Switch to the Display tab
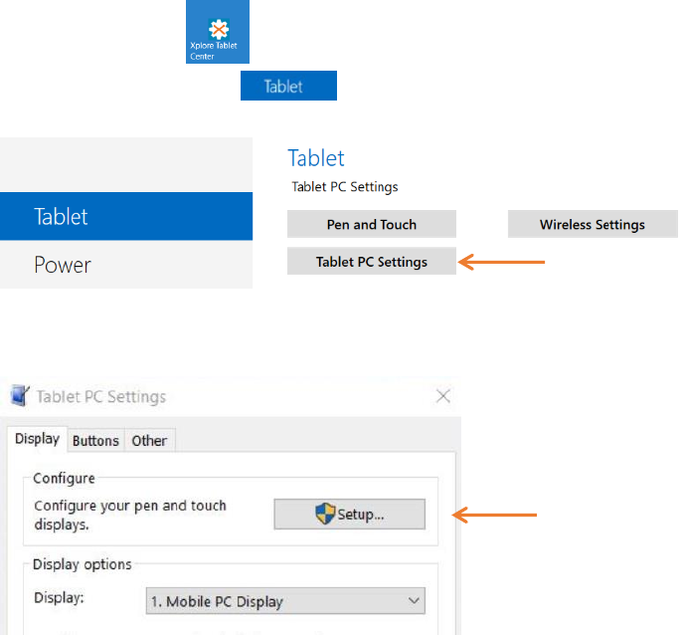684x635 pixels. 37,439
